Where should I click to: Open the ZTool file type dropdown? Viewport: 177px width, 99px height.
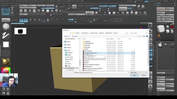139,73
